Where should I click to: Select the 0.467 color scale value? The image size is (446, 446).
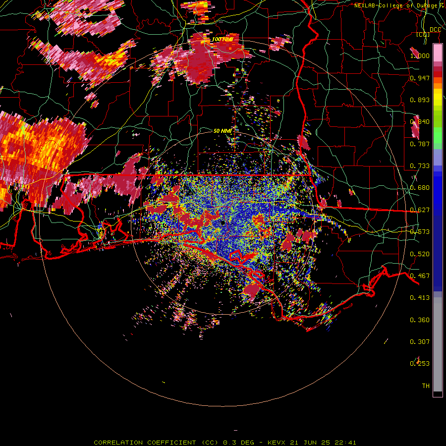point(420,276)
